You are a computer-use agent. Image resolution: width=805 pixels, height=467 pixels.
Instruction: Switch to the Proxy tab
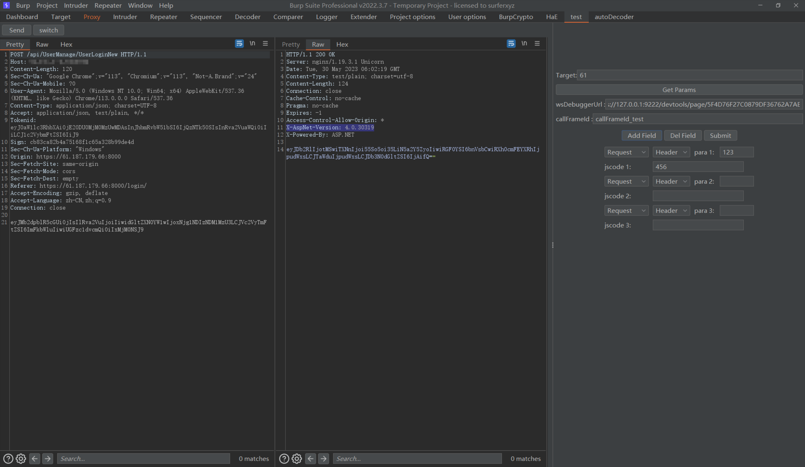point(92,17)
